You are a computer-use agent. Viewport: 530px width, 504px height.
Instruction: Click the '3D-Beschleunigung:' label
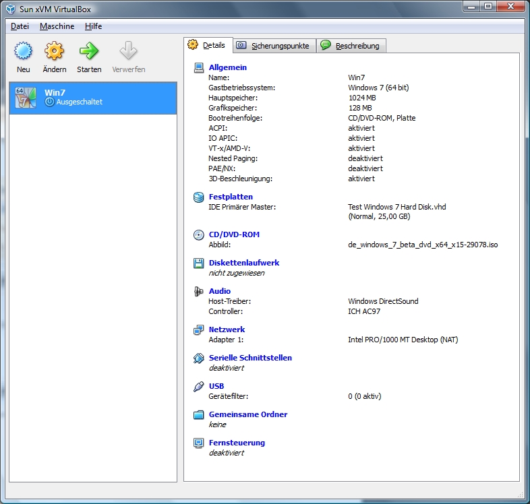(x=240, y=179)
